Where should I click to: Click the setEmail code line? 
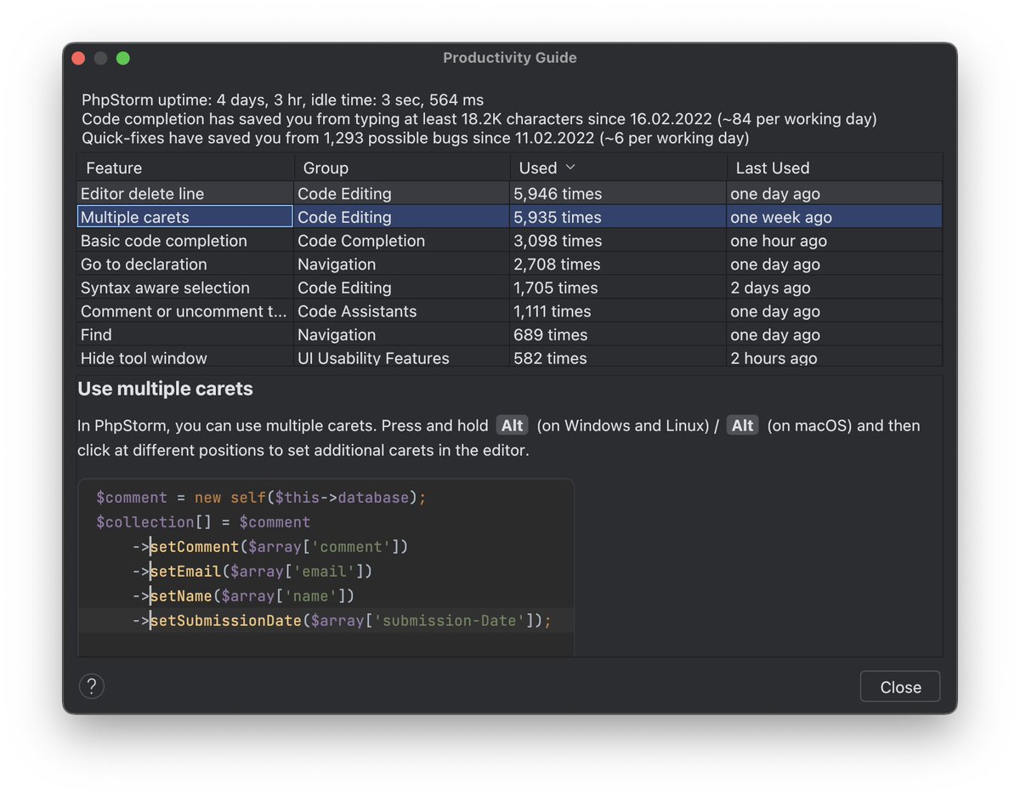252,571
